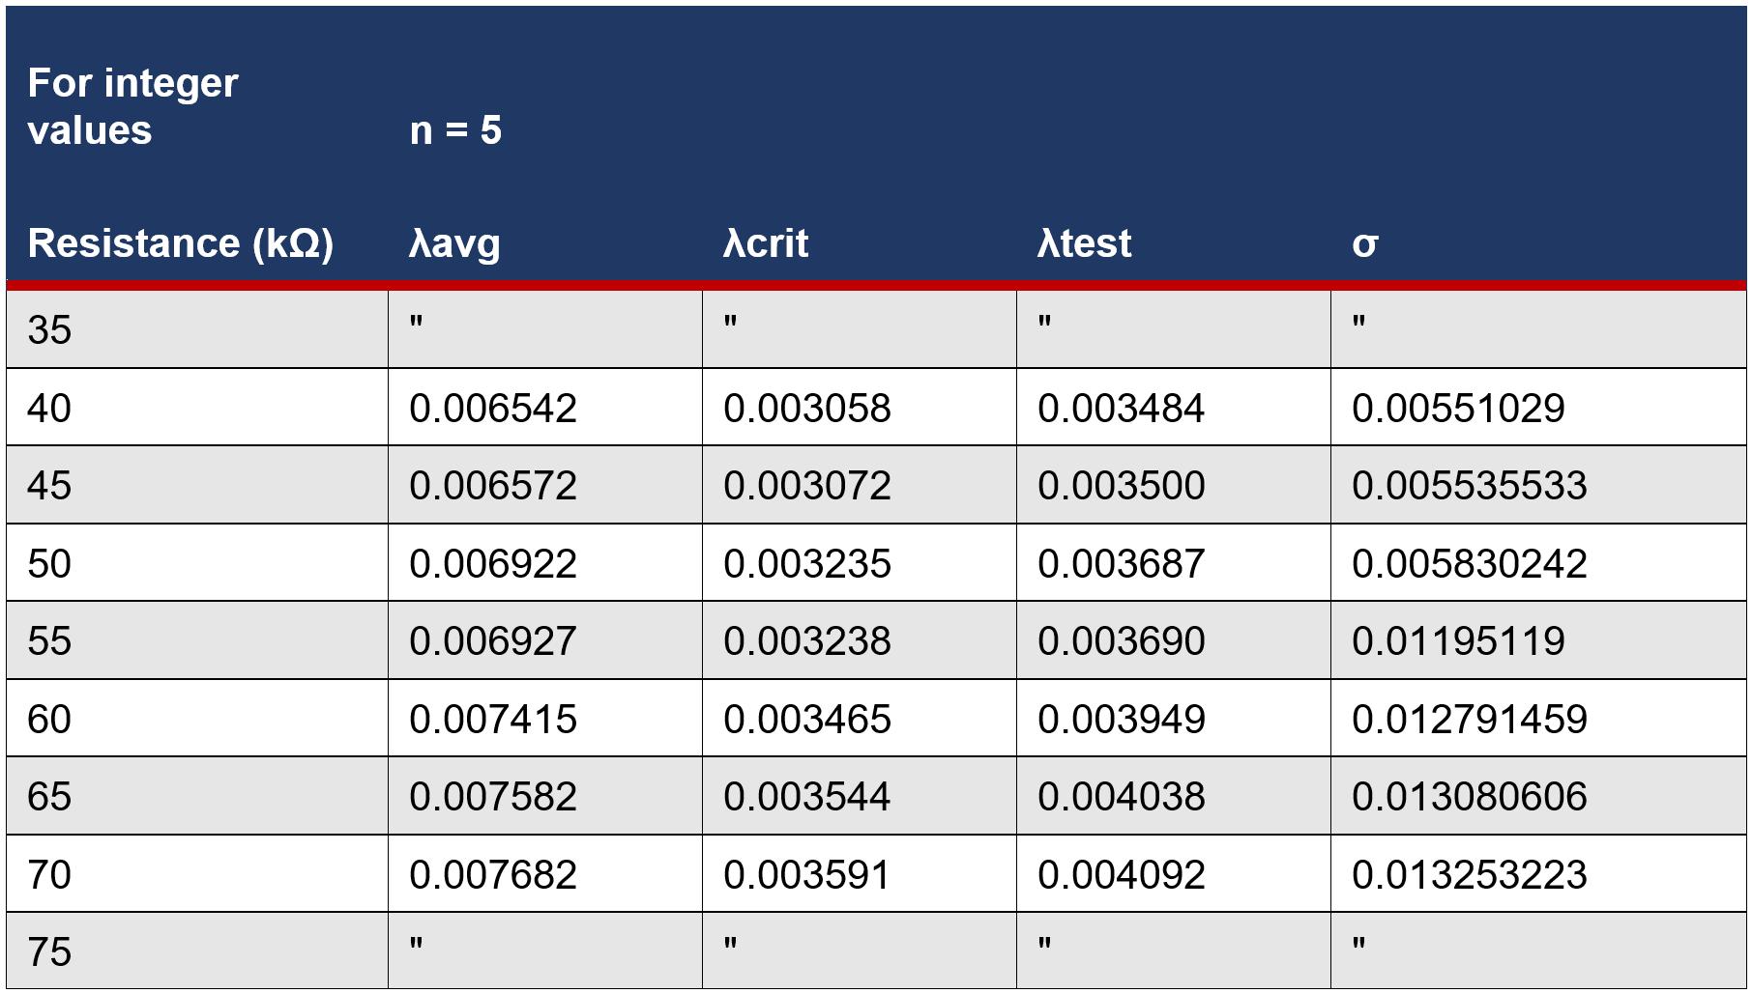Image resolution: width=1752 pixels, height=993 pixels.
Task: Click the resistance cell showing 75
Action: 50,951
